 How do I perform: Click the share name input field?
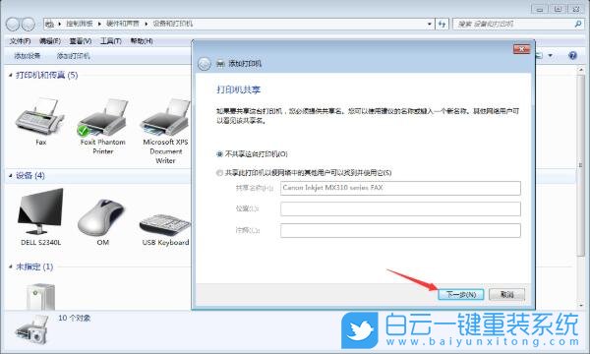tap(400, 188)
